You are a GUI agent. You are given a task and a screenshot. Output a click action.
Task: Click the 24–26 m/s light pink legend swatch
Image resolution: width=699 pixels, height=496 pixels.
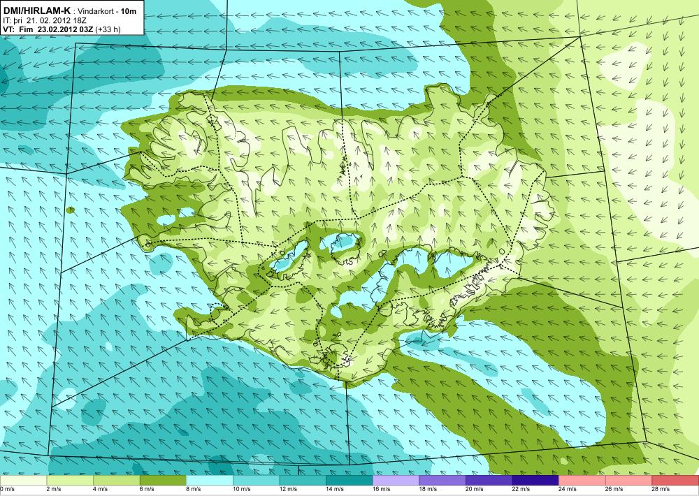pos(582,481)
